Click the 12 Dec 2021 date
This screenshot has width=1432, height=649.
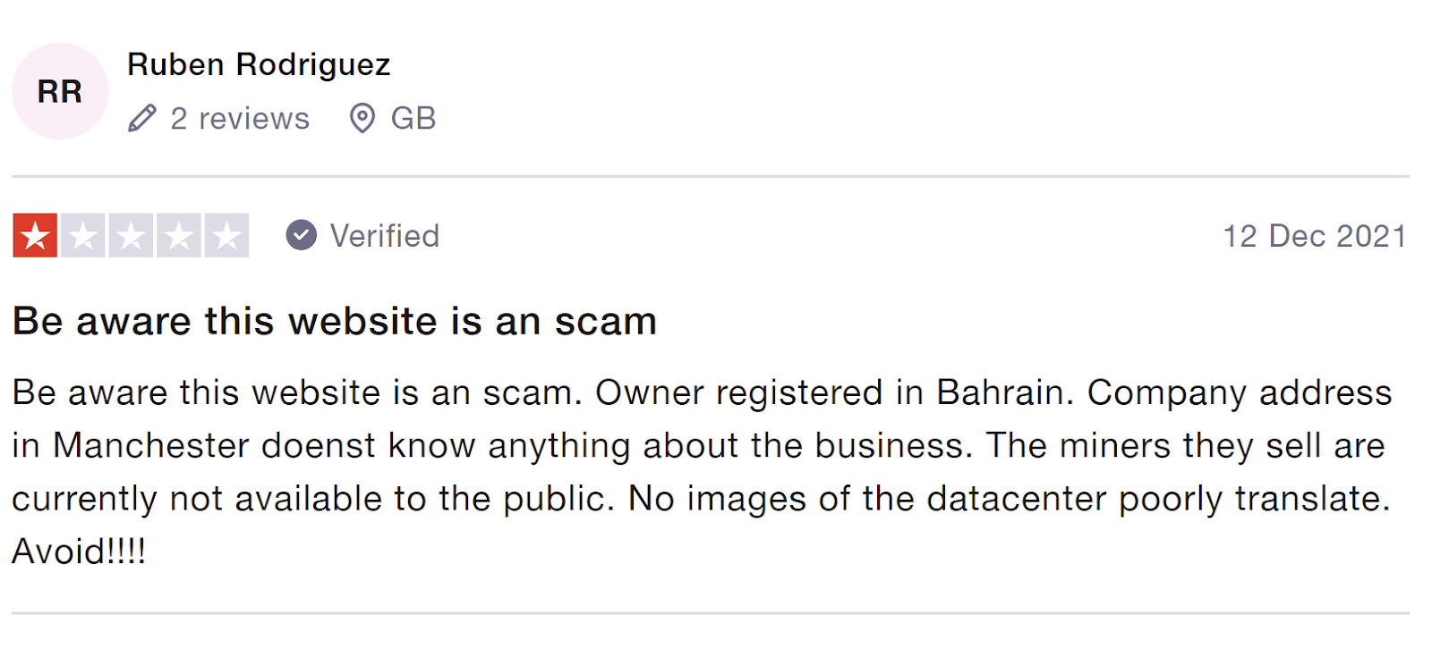pyautogui.click(x=1314, y=236)
